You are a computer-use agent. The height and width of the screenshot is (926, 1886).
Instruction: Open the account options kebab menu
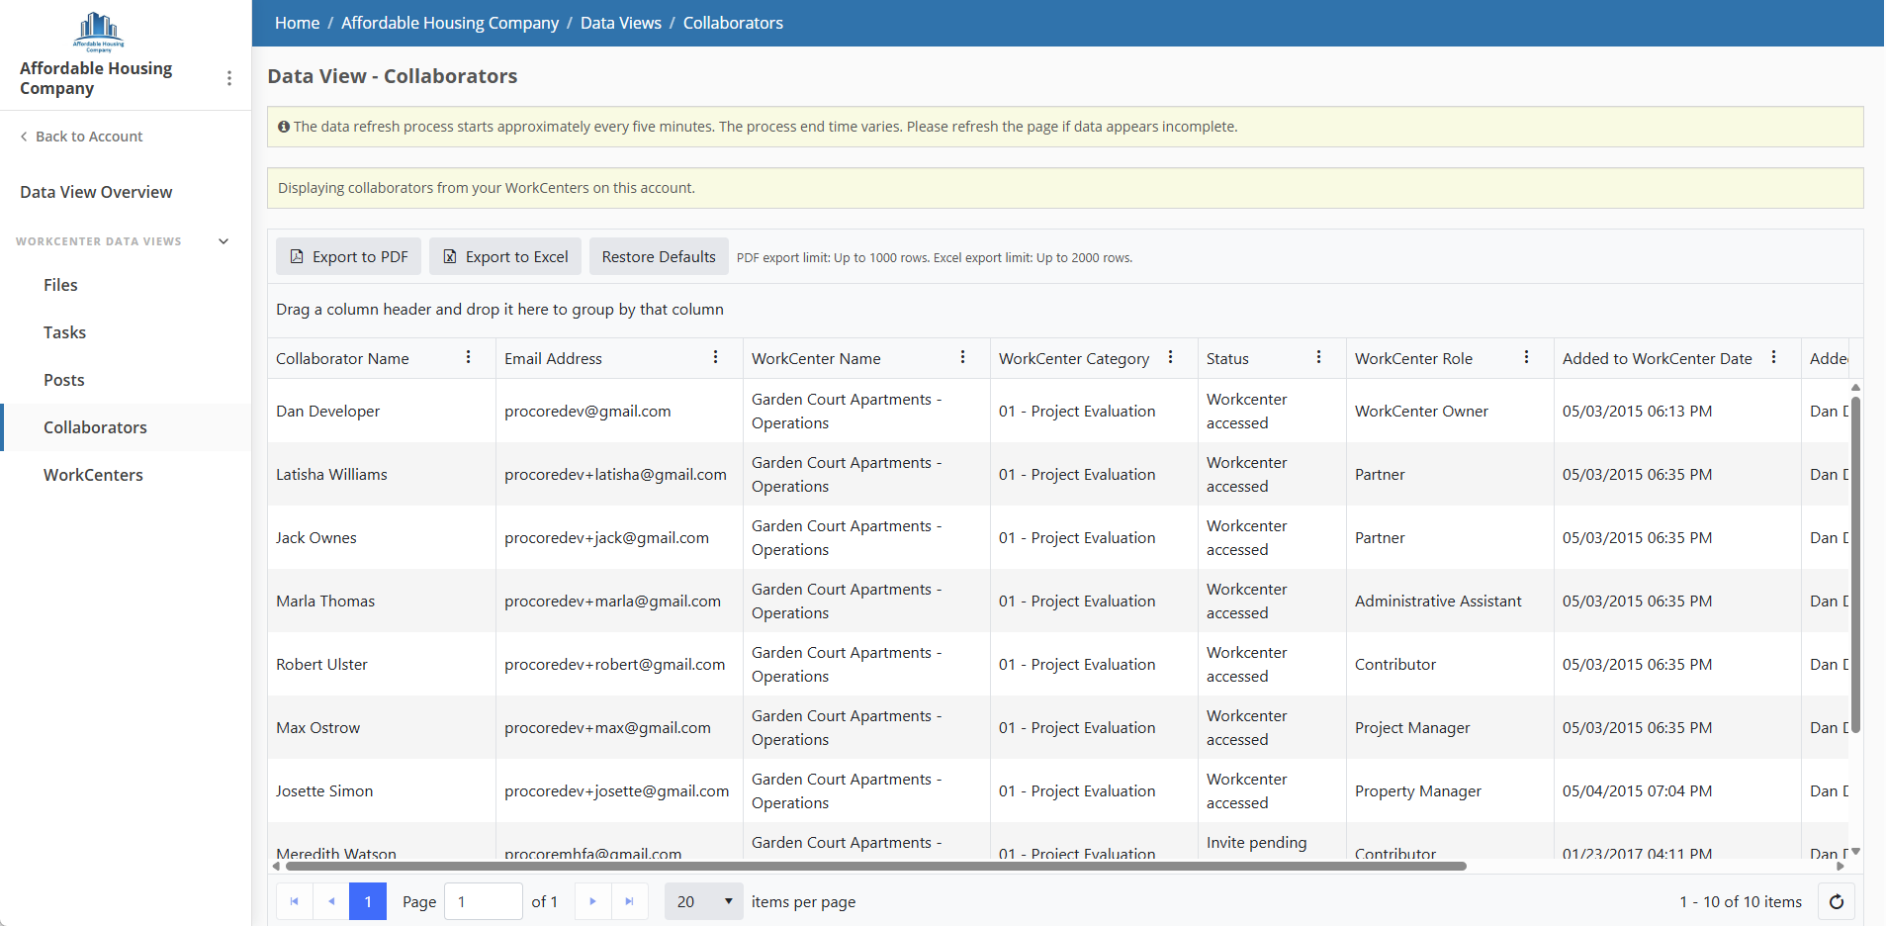tap(229, 78)
